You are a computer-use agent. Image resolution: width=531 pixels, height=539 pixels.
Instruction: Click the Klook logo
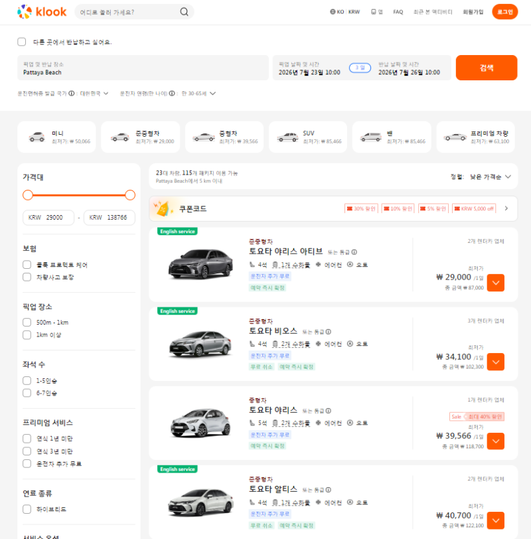click(x=42, y=12)
